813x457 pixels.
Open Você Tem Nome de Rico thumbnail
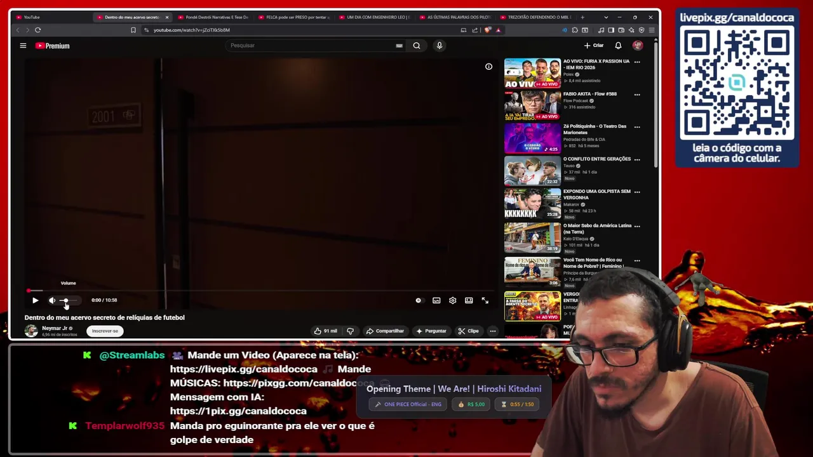(532, 272)
